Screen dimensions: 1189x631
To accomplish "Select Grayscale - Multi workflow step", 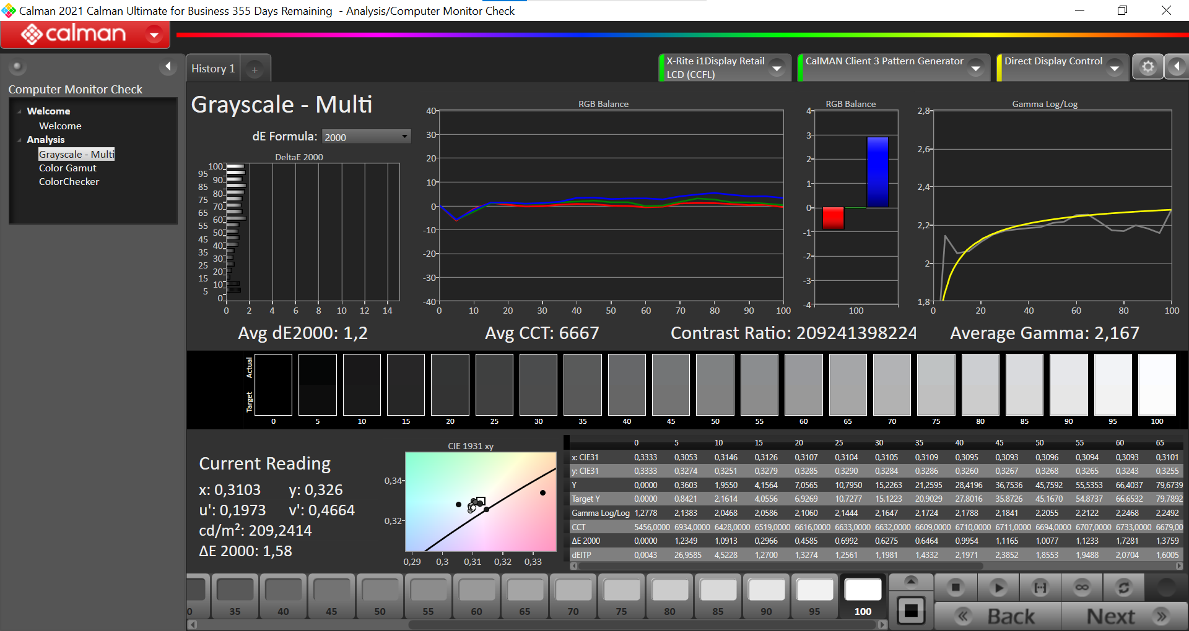I will [x=76, y=154].
